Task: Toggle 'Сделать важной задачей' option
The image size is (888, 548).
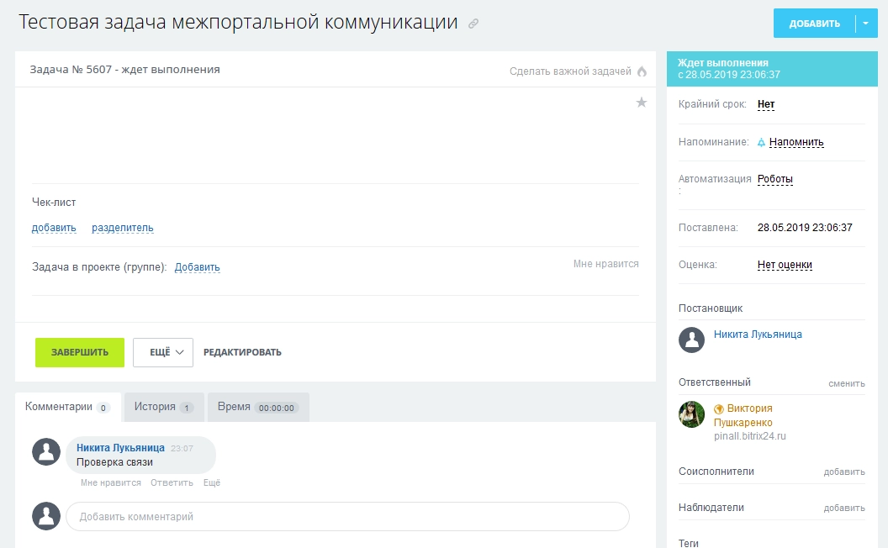Action: (x=569, y=71)
